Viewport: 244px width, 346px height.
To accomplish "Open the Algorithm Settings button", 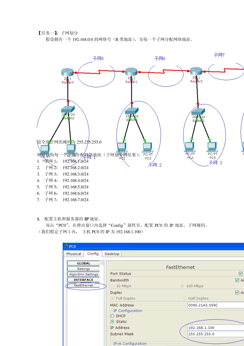I will coord(83,274).
